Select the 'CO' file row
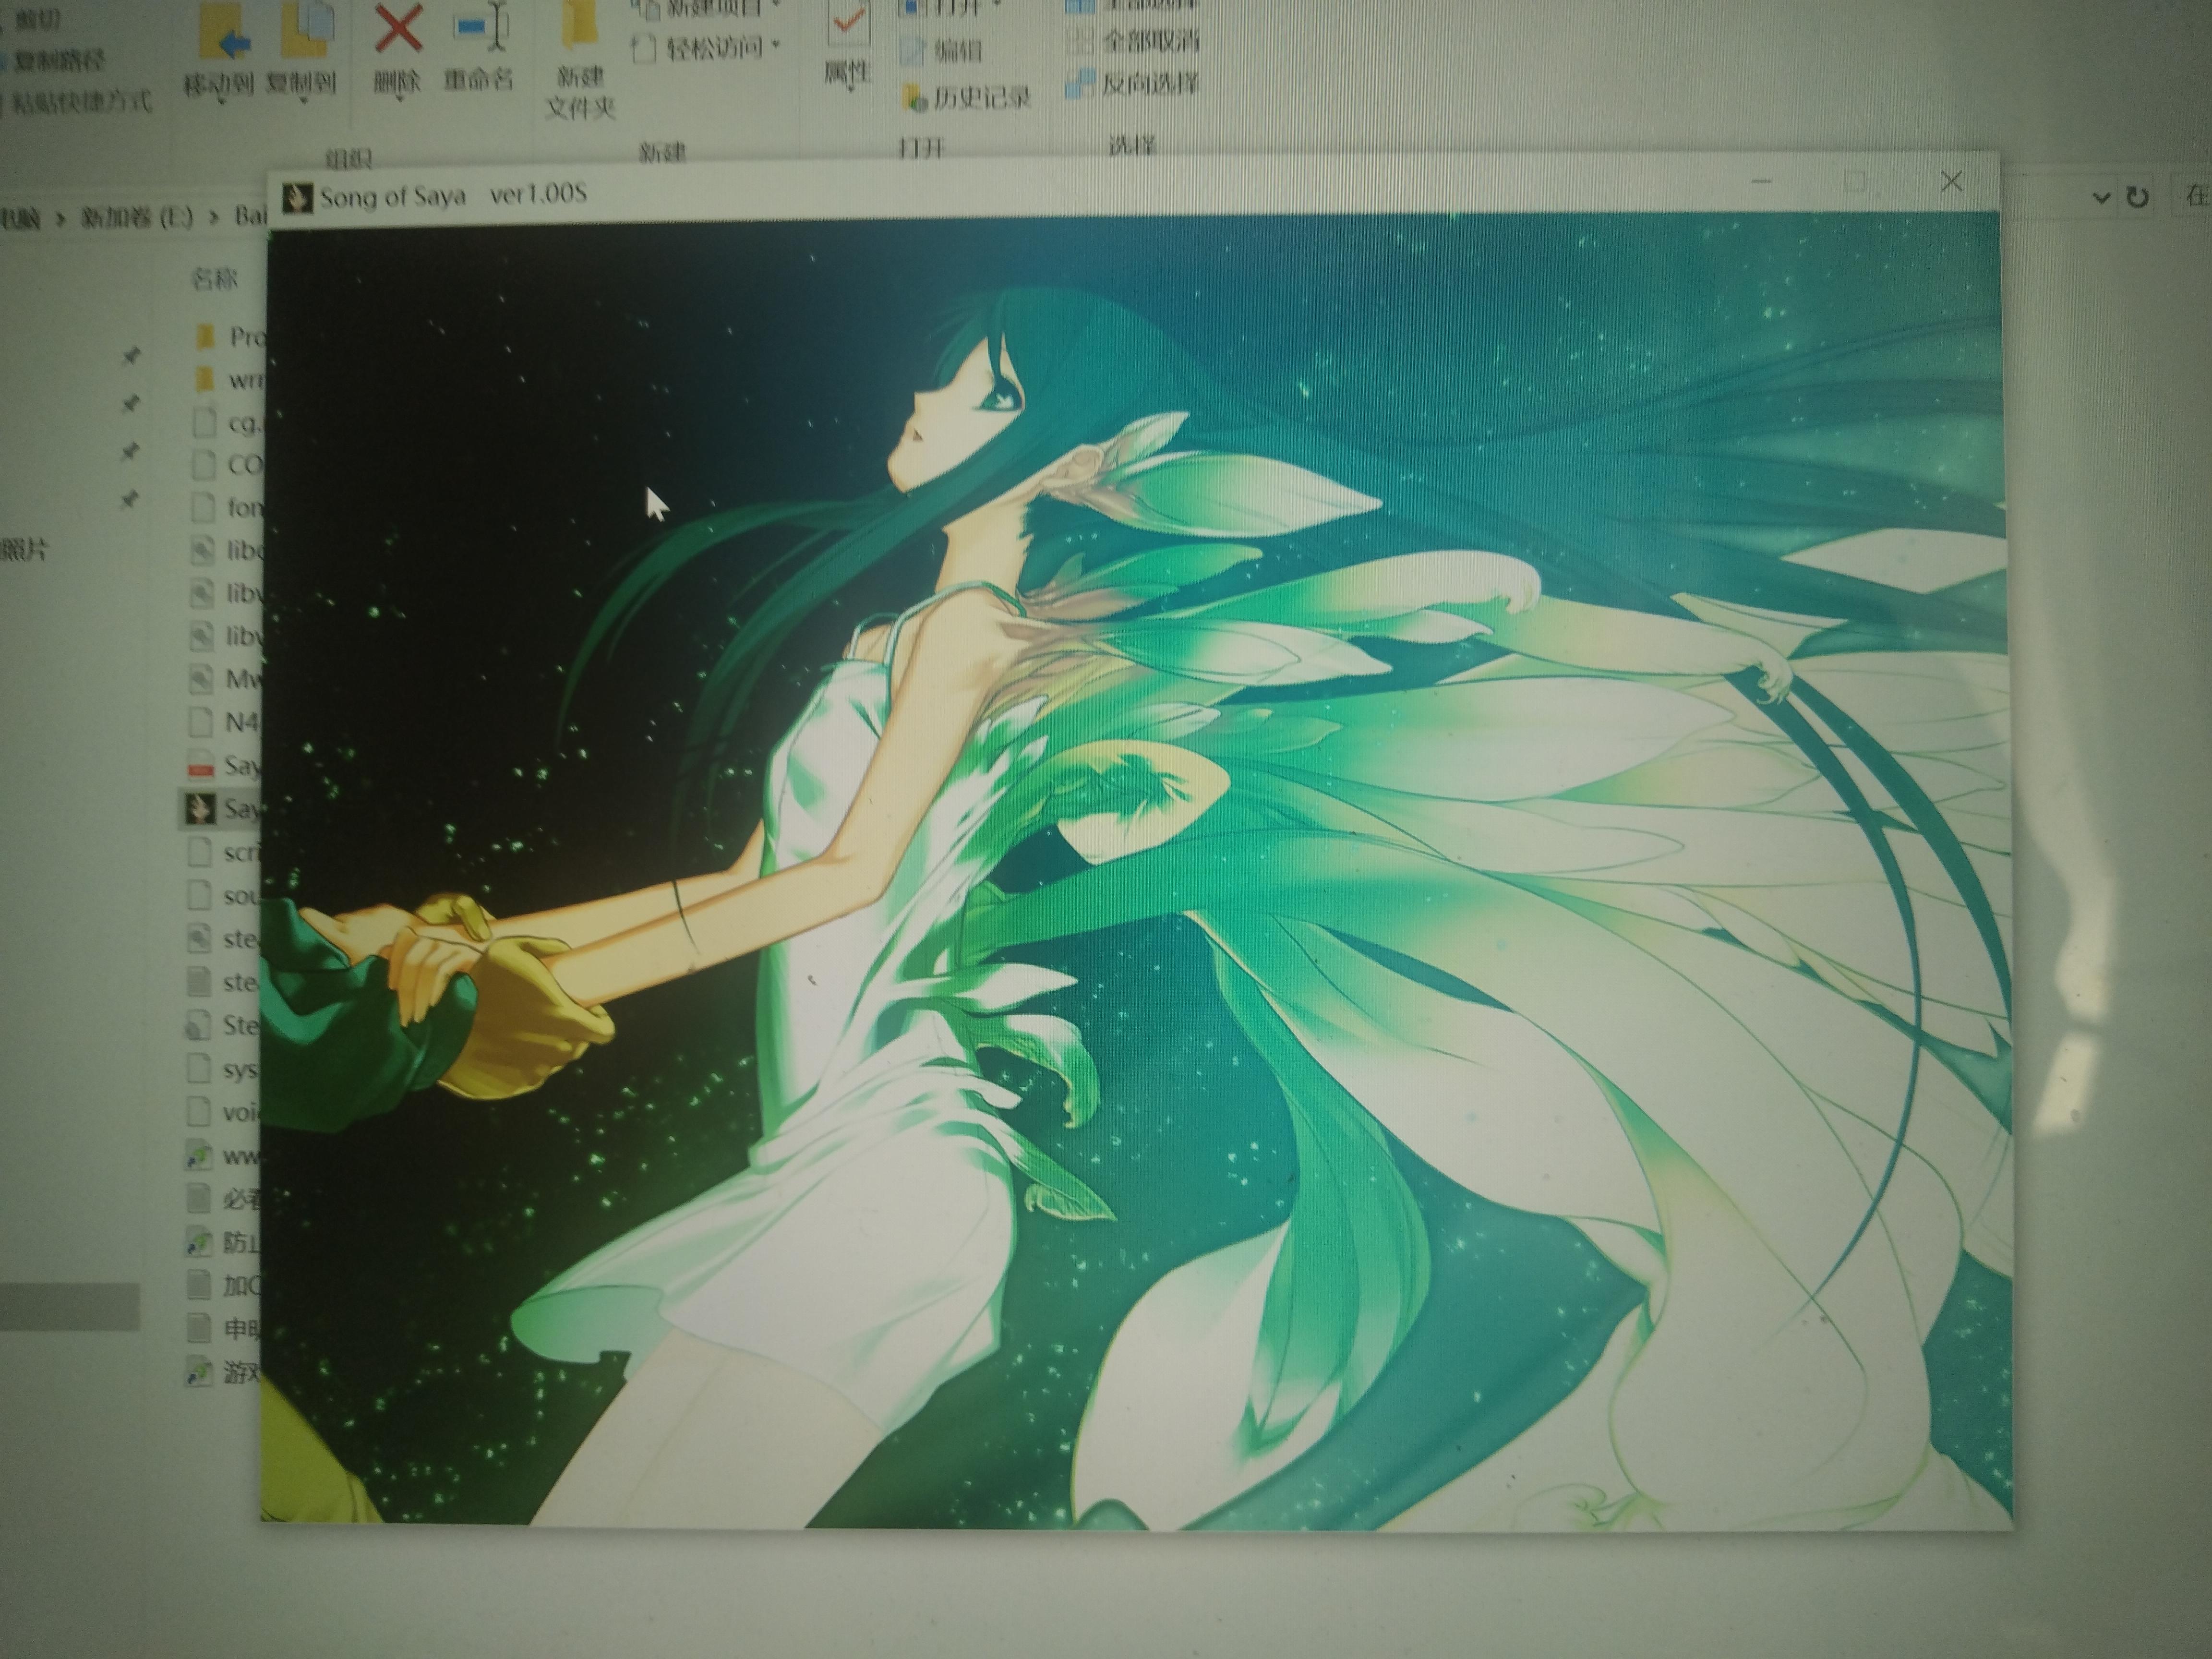Viewport: 2212px width, 1659px height. [x=227, y=465]
